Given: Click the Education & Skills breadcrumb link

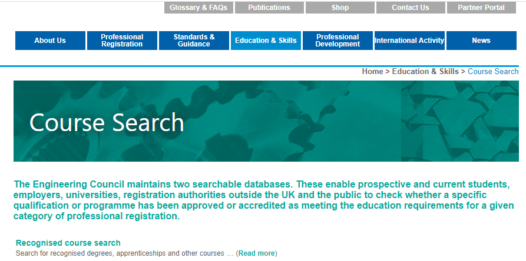Looking at the screenshot, I should 425,72.
